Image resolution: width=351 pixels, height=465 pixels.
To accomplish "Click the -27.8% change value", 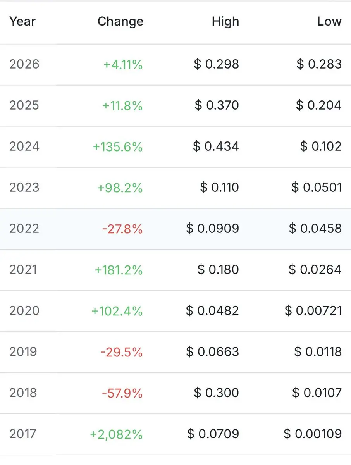I will tap(122, 229).
